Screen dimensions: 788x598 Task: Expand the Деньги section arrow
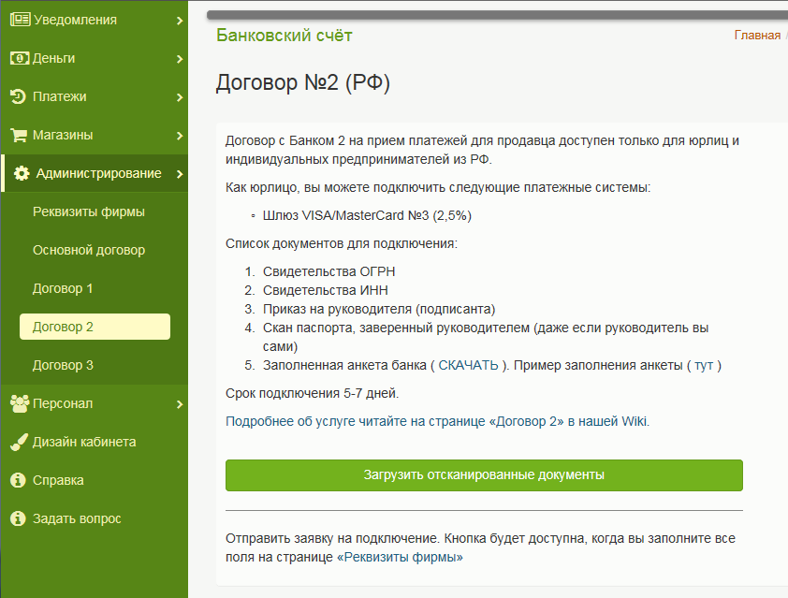pyautogui.click(x=179, y=58)
